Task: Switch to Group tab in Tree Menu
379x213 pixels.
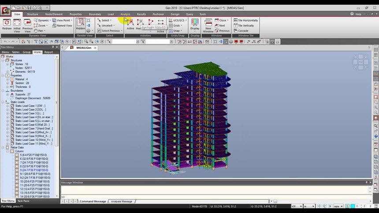Action: (x=26, y=52)
